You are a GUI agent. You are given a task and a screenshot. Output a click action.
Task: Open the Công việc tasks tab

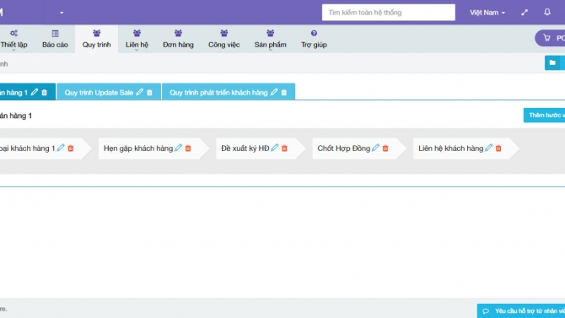pos(223,39)
